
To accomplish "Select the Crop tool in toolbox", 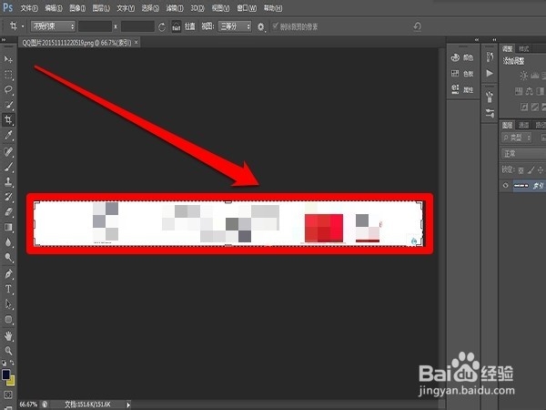I will pos(8,119).
